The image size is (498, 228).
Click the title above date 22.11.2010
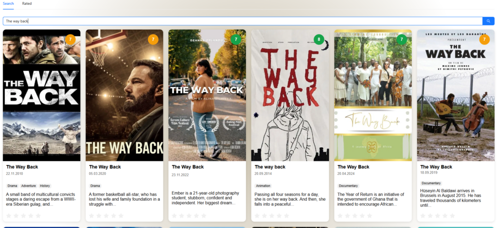[x=22, y=167]
